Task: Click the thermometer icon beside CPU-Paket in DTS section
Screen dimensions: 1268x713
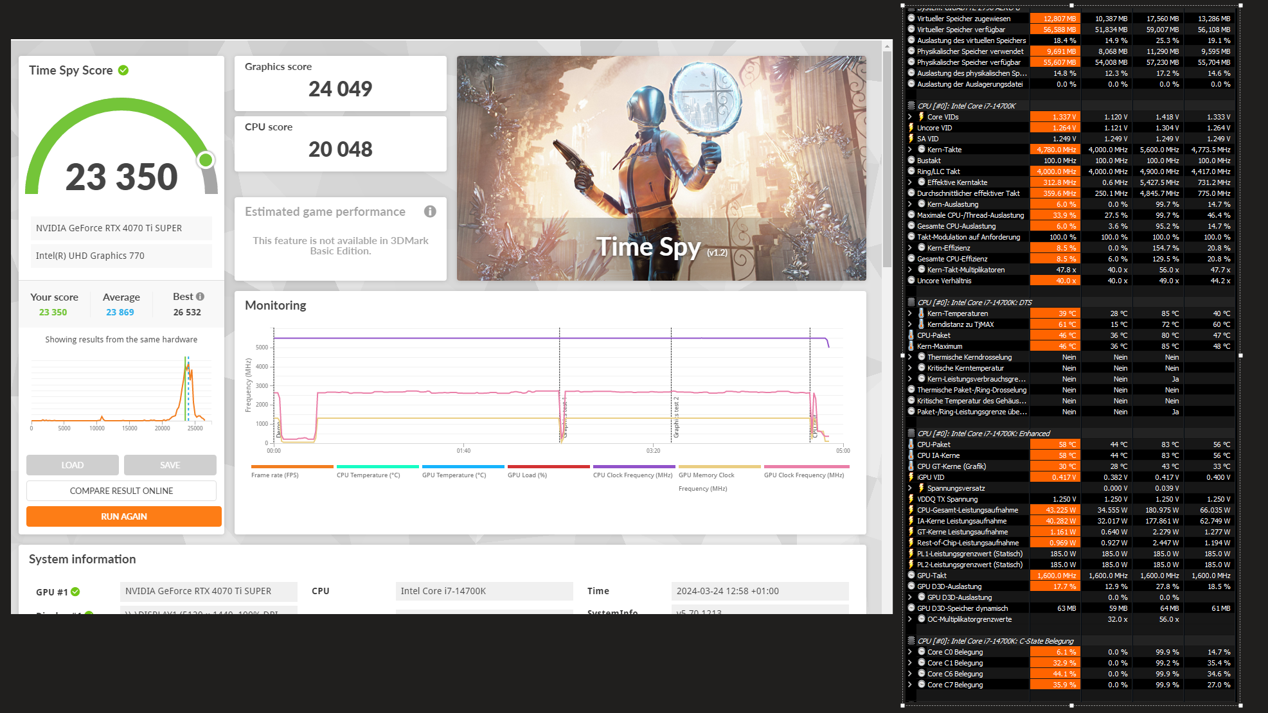Action: [x=911, y=335]
